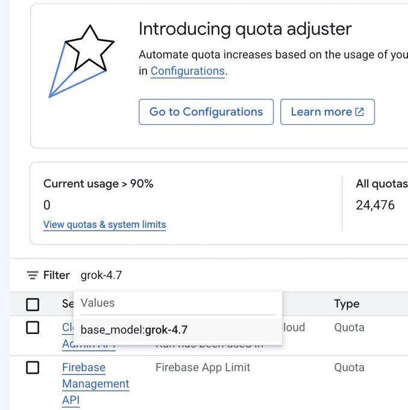408x410 pixels.
Task: Open Learn more external link button
Action: pyautogui.click(x=327, y=112)
